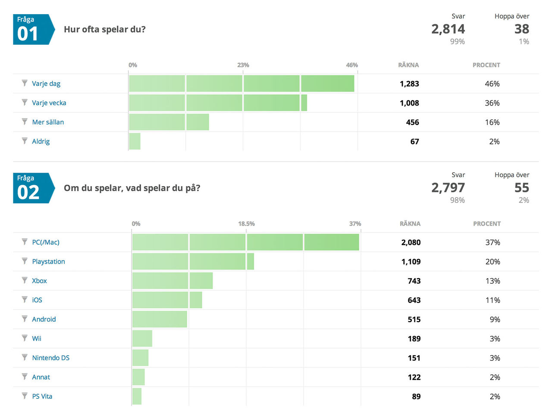This screenshot has width=552, height=419.
Task: Filter by the Mer sällan funnel icon
Action: pos(25,122)
